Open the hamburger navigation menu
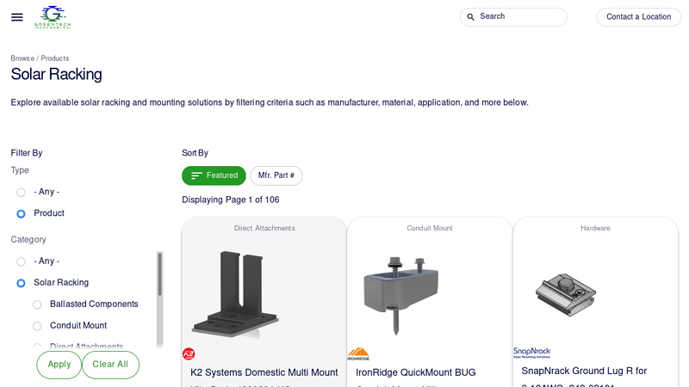 pos(17,17)
